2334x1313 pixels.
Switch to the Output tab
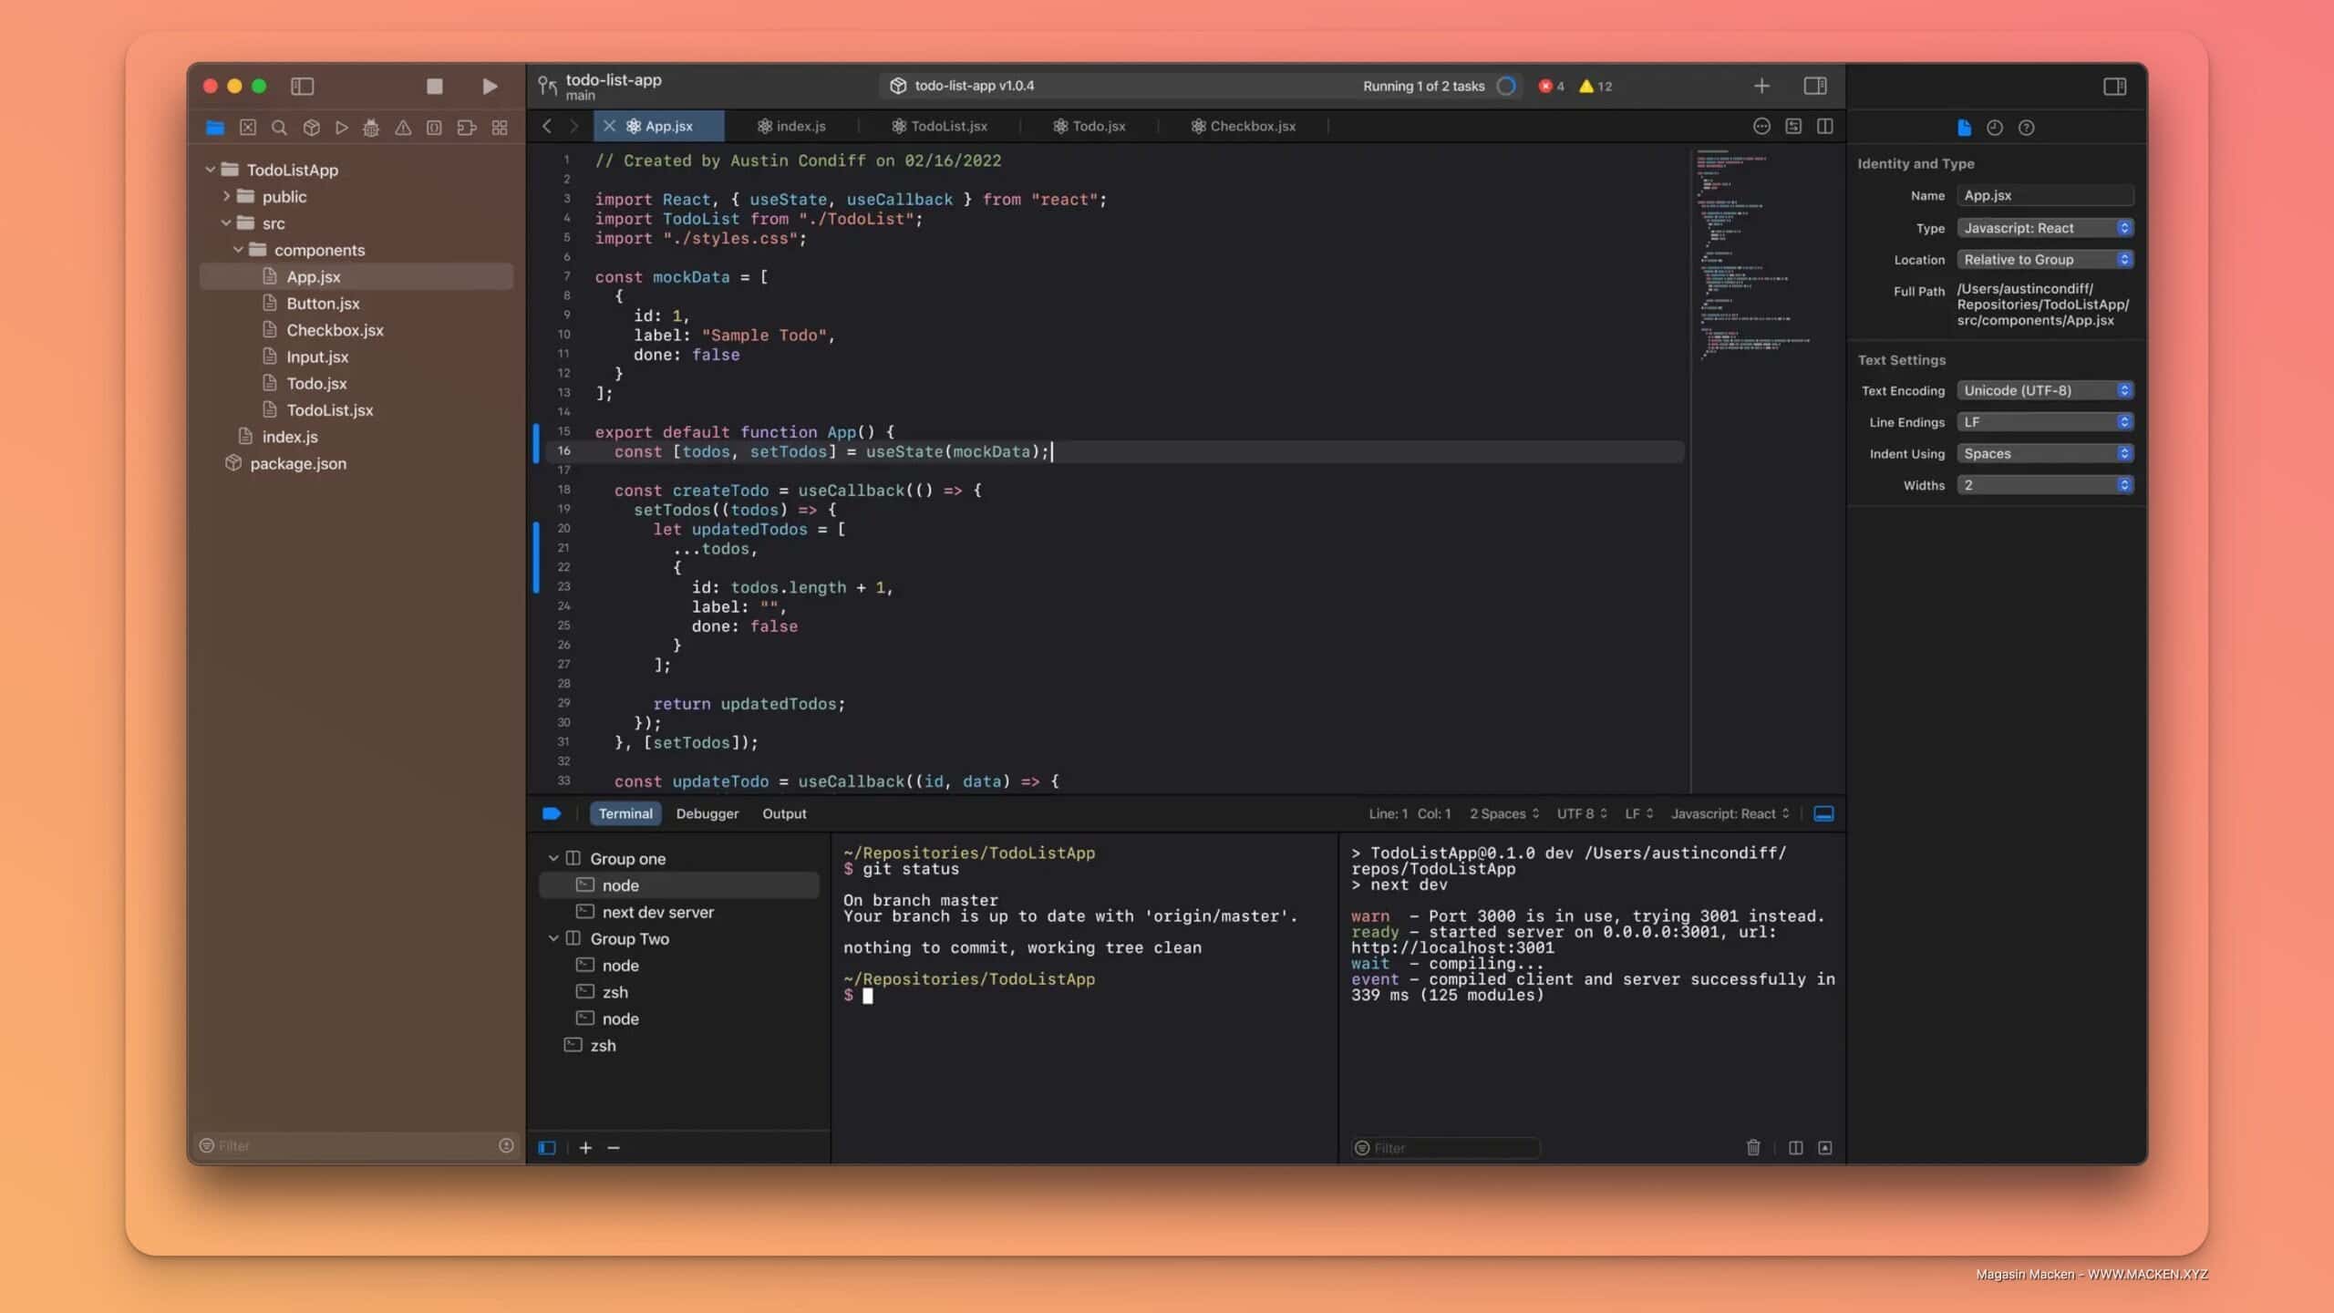[784, 813]
